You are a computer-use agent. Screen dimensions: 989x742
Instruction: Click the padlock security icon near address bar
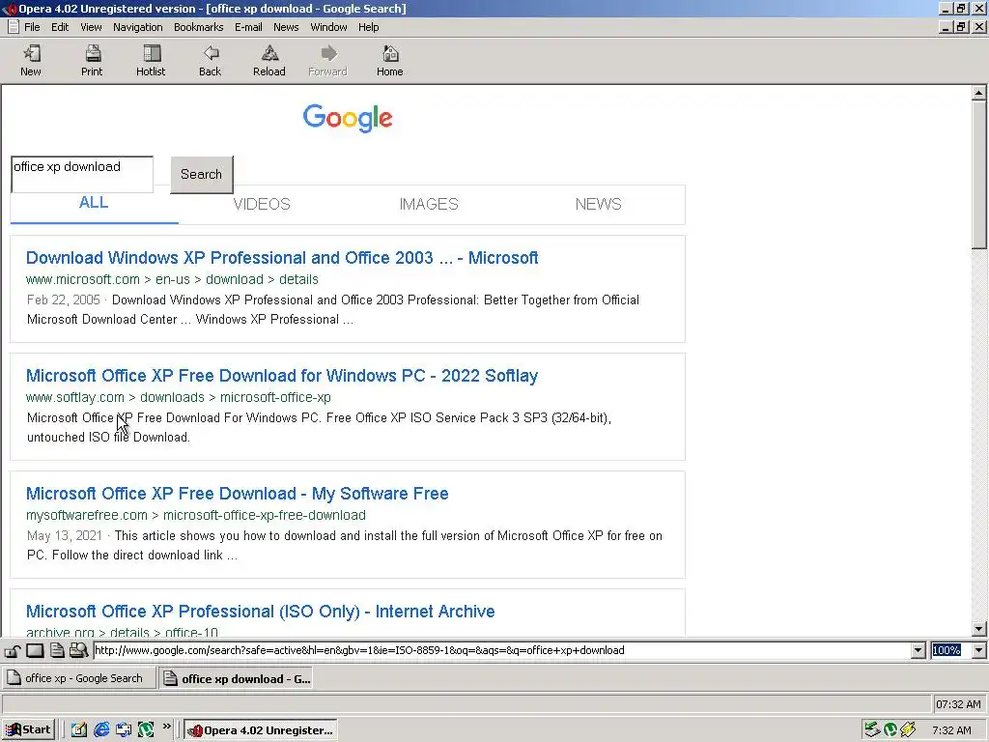click(14, 650)
